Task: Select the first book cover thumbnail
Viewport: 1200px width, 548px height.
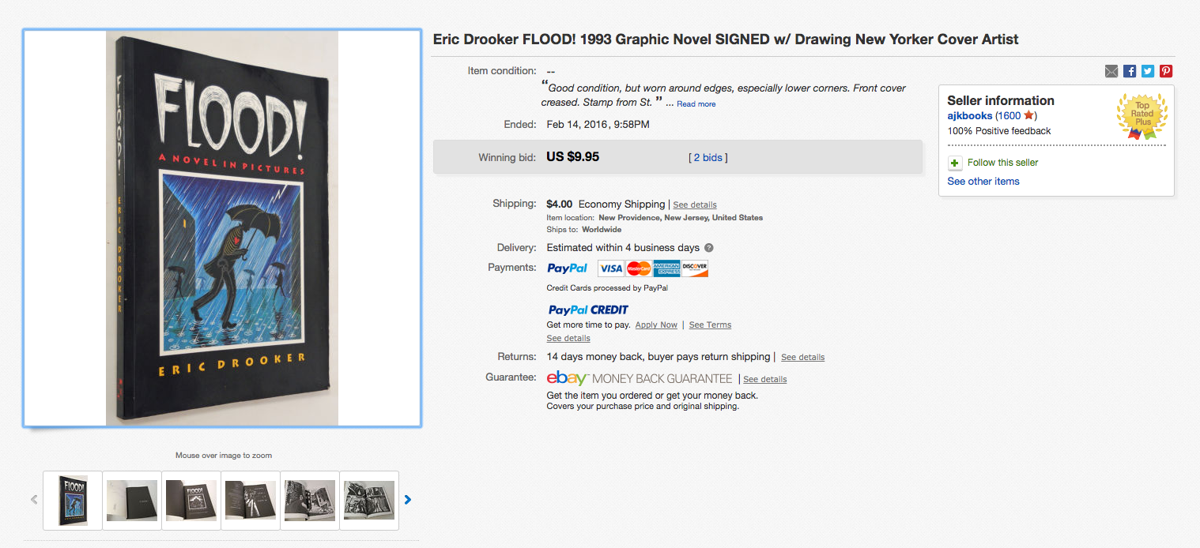Action: (x=73, y=501)
